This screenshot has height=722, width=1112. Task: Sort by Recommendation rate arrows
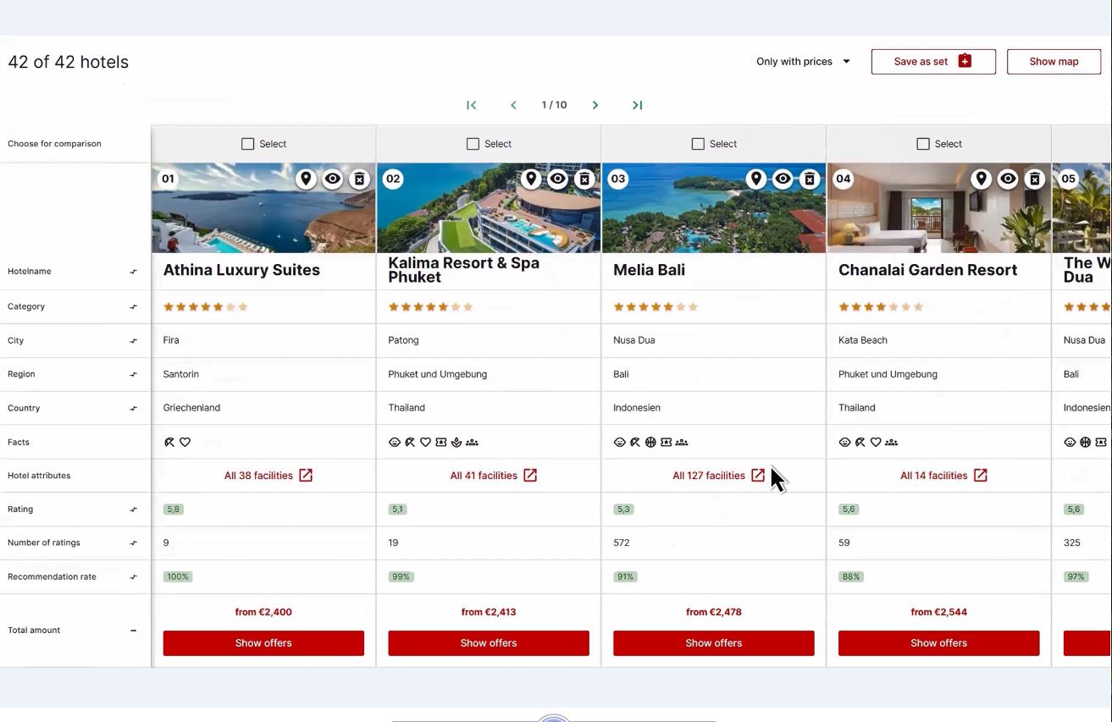133,577
